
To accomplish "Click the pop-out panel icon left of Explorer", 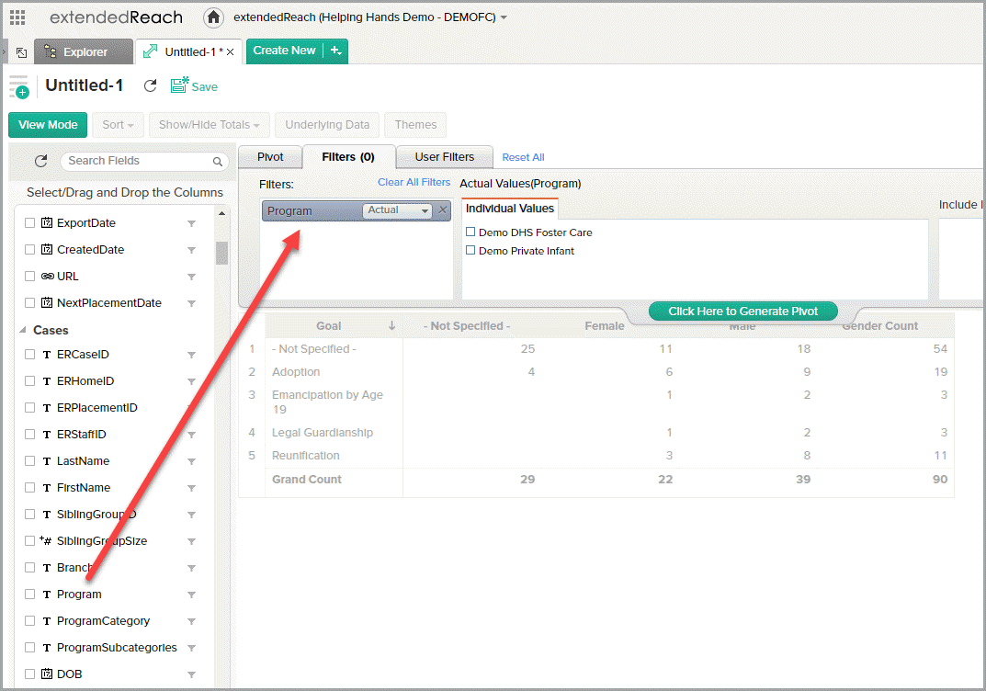I will pos(21,52).
